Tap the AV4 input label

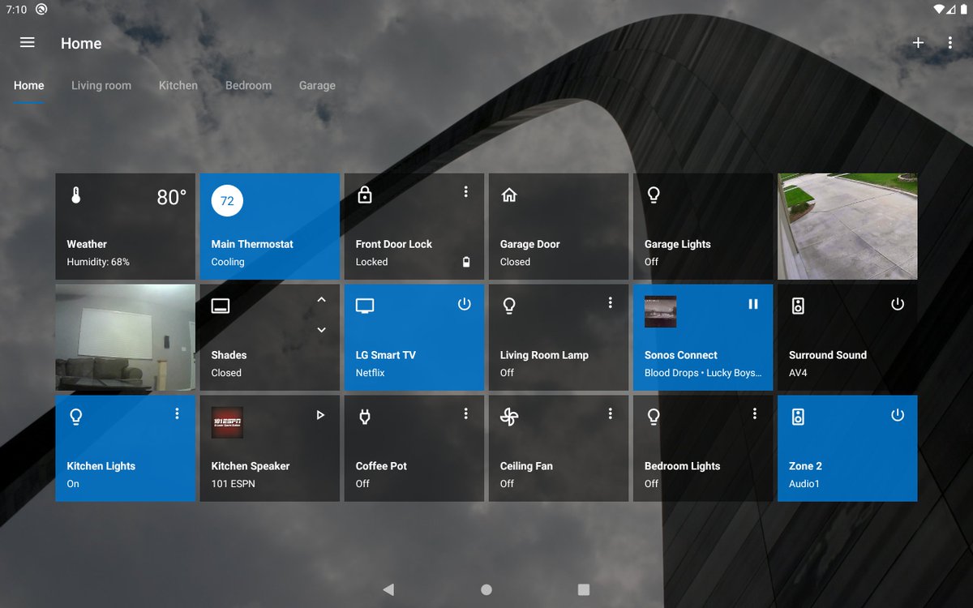coord(798,373)
